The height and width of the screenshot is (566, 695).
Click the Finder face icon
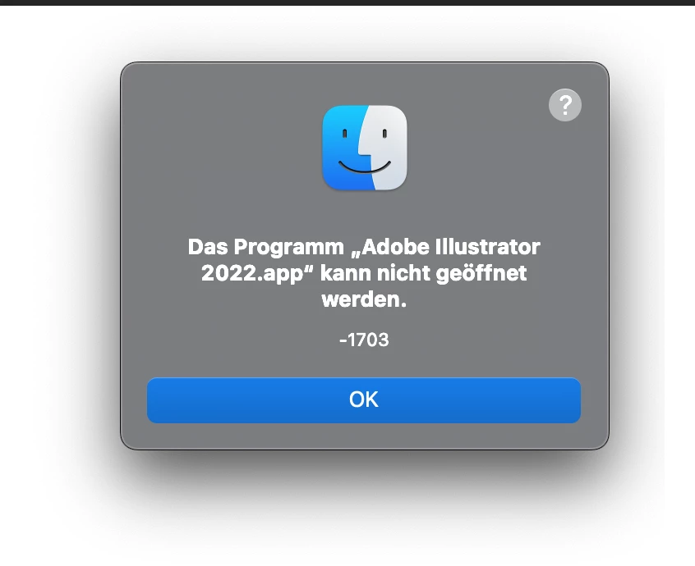point(365,148)
